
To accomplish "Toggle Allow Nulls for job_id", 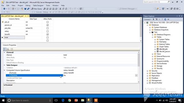I will (x=47, y=22).
